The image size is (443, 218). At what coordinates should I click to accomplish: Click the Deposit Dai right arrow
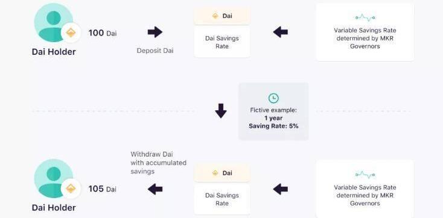pos(155,32)
